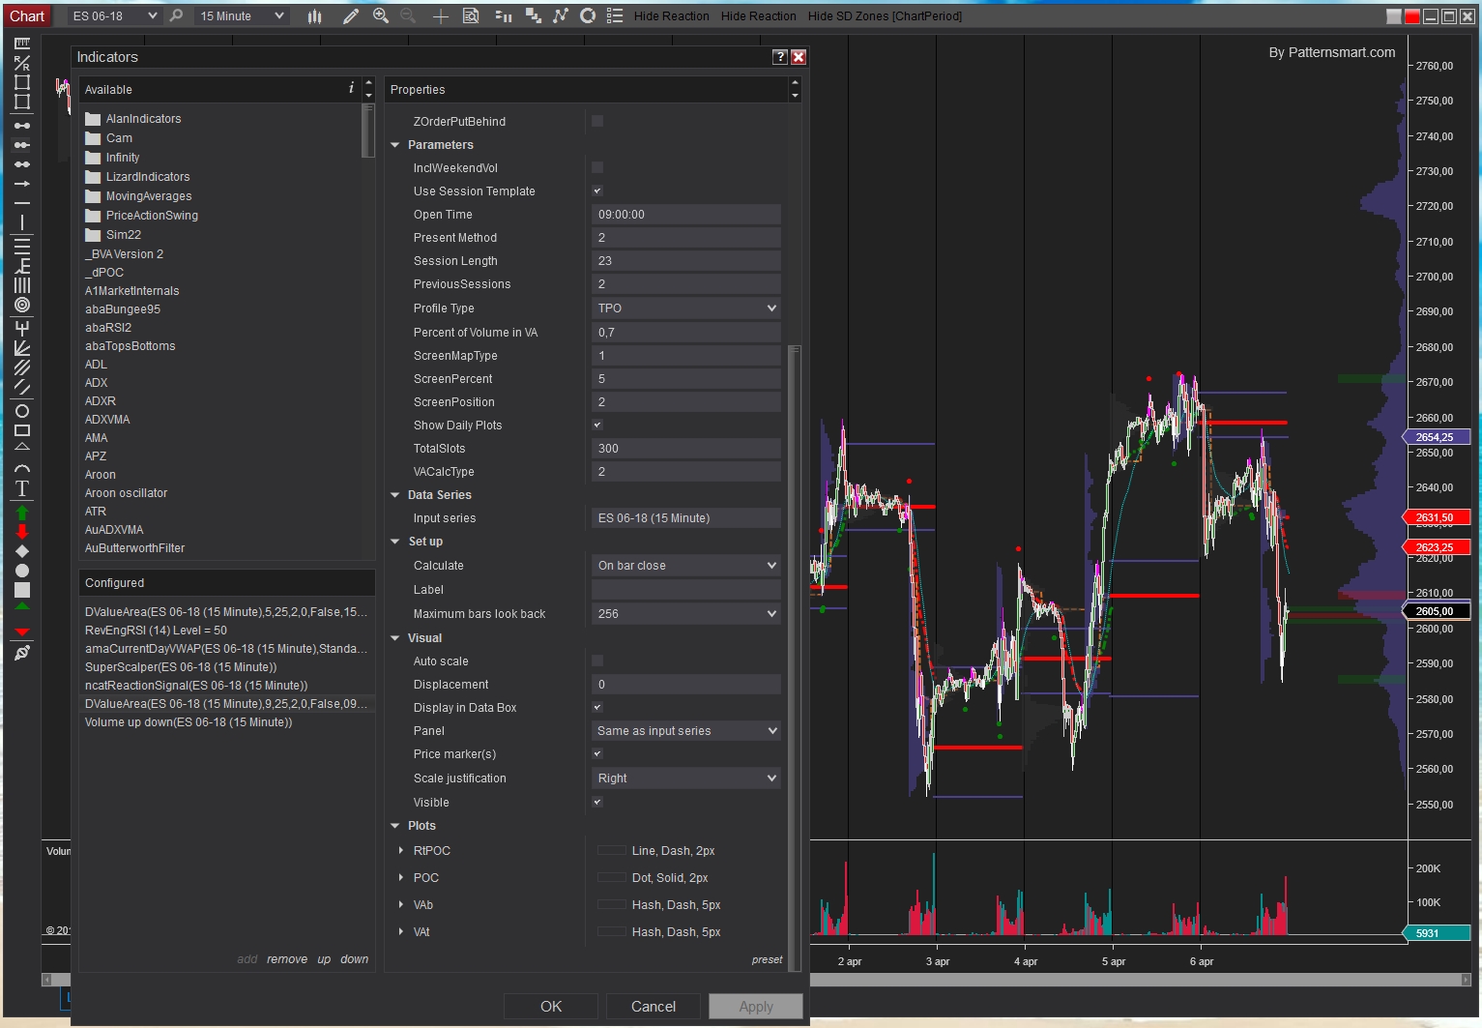Toggle the ZOrderPutBehind checkbox

click(597, 121)
